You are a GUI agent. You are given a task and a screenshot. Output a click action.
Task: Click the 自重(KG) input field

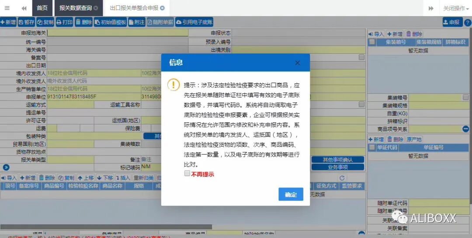point(439,114)
